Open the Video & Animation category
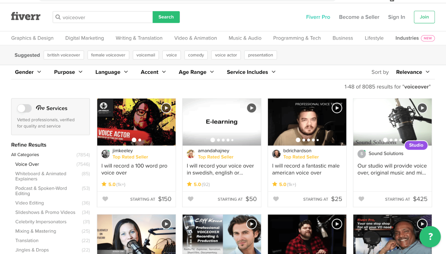 (x=195, y=38)
